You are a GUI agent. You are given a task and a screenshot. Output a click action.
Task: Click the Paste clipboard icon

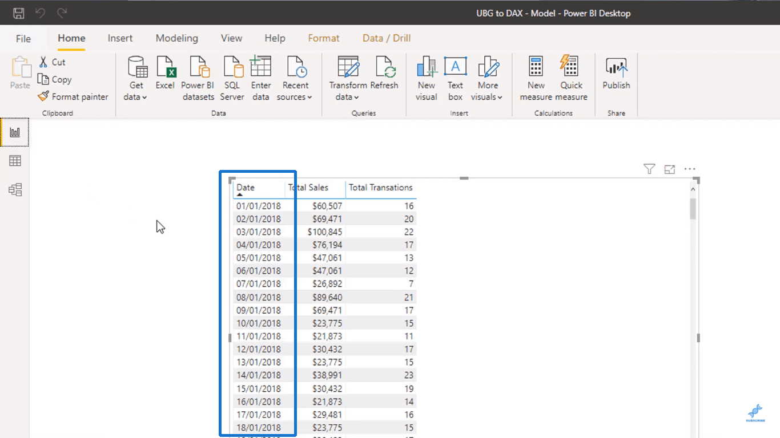(21, 67)
